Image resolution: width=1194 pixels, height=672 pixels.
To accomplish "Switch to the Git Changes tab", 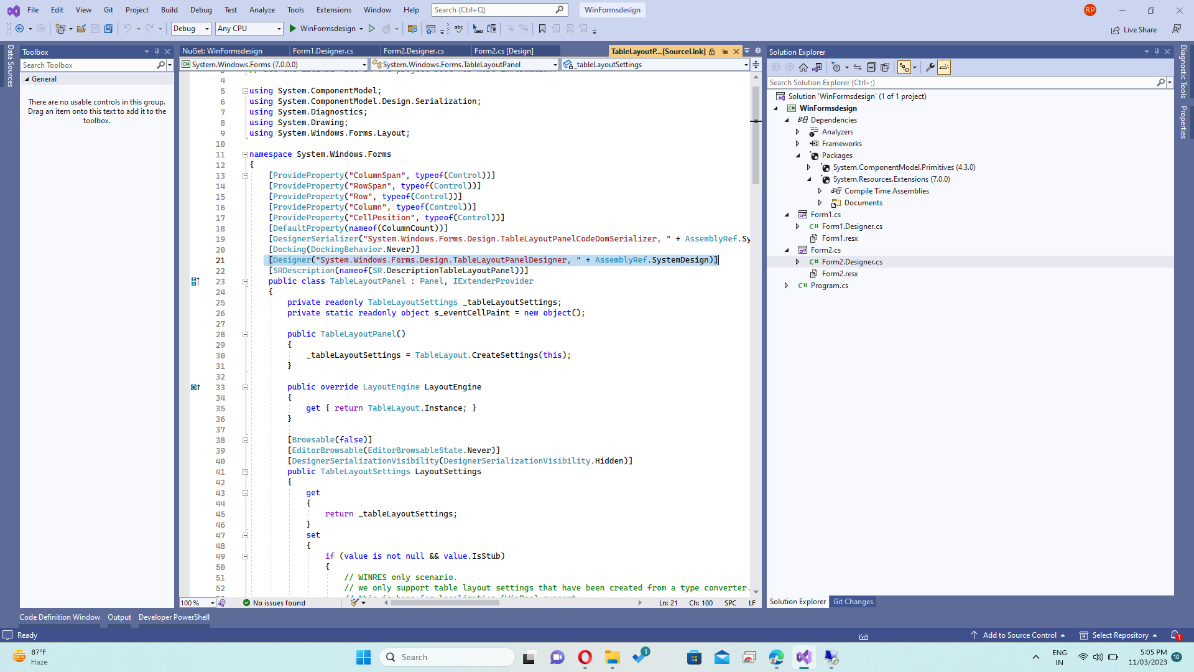I will [x=853, y=602].
